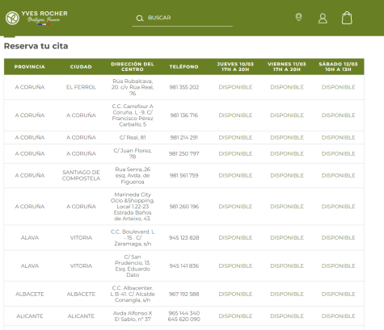The image size is (384, 330).
Task: Select the Rúa Rubalcava address cell
Action: [x=133, y=87]
